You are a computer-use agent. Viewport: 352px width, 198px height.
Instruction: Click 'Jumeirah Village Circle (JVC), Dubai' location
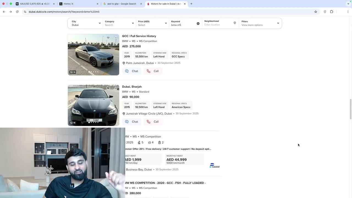coord(149,114)
